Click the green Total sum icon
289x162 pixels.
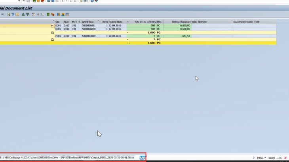tap(48, 14)
